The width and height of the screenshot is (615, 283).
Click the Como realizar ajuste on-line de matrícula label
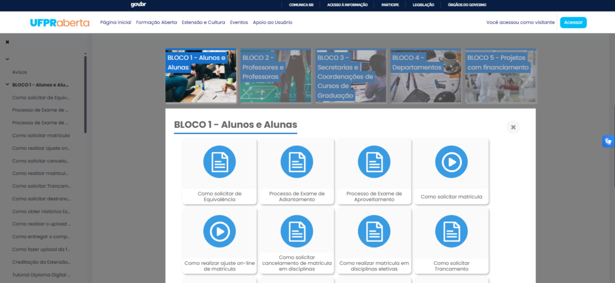click(219, 266)
